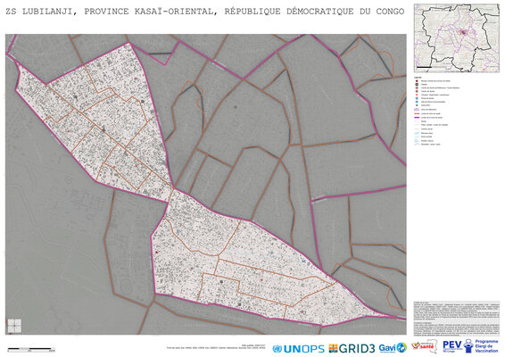
Task: Click the Santé ministry logo
Action: [x=425, y=346]
